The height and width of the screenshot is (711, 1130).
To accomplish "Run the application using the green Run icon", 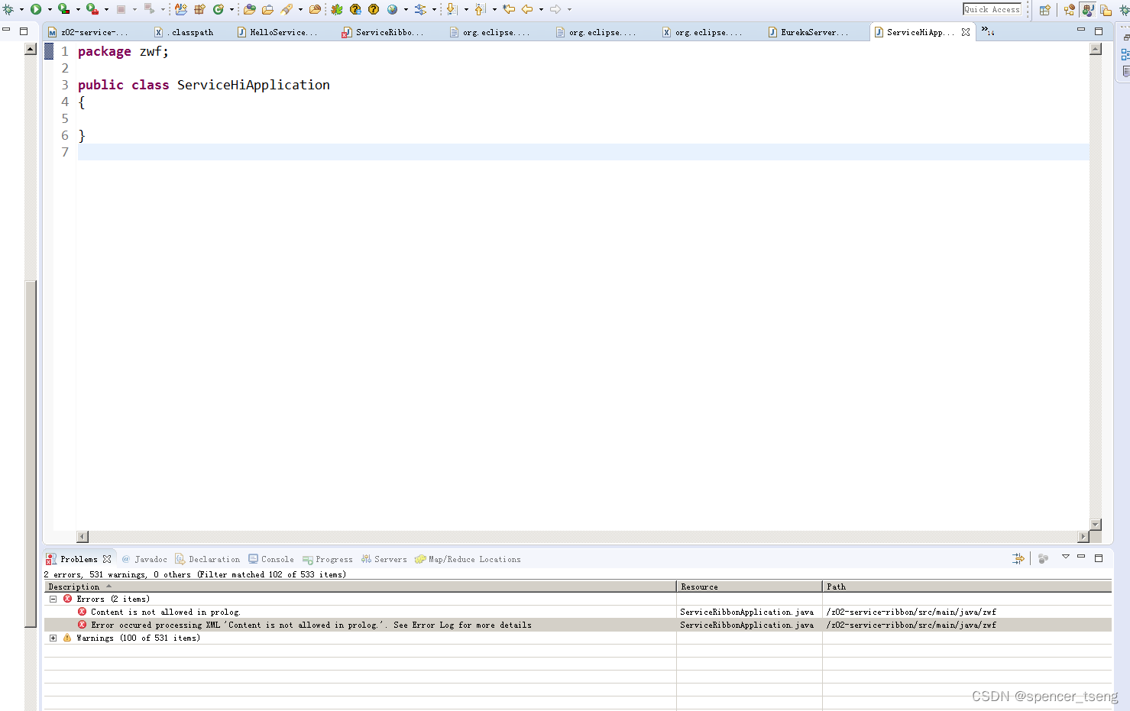I will 35,8.
